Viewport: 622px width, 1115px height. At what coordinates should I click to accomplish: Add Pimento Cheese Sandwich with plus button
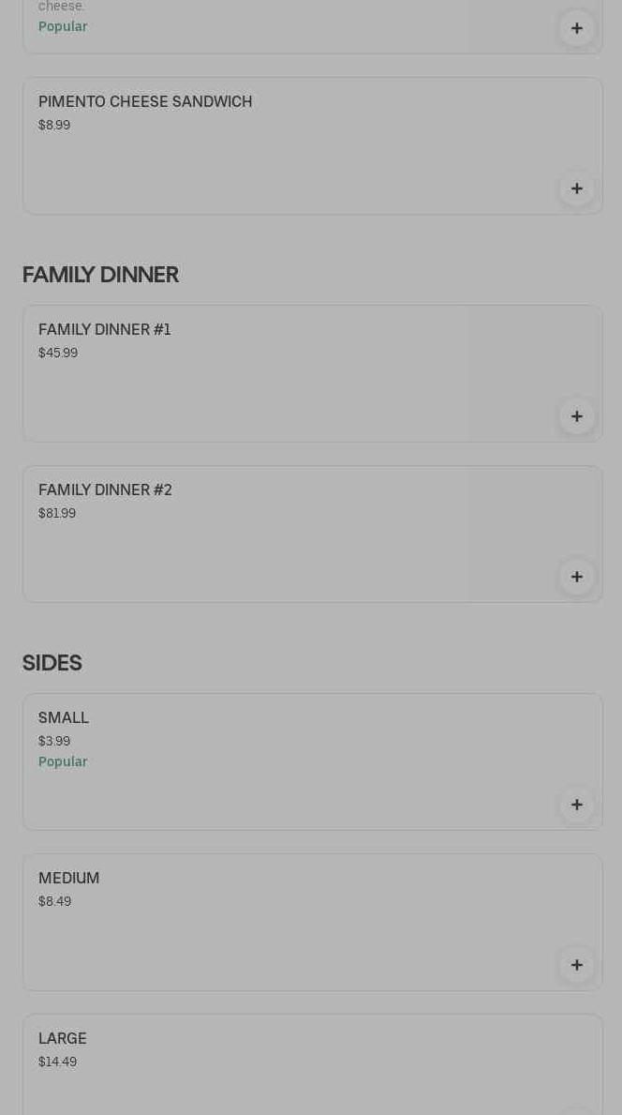[x=576, y=188]
